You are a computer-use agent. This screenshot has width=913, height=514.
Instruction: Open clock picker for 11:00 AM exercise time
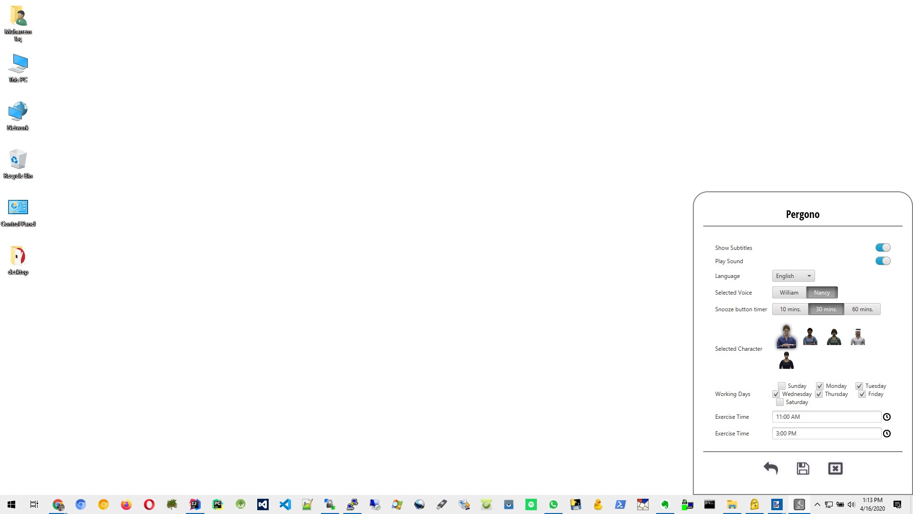click(x=887, y=417)
